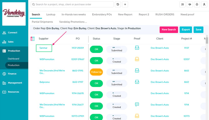
Task: Open notifications bell icon
Action: pyautogui.click(x=197, y=4)
